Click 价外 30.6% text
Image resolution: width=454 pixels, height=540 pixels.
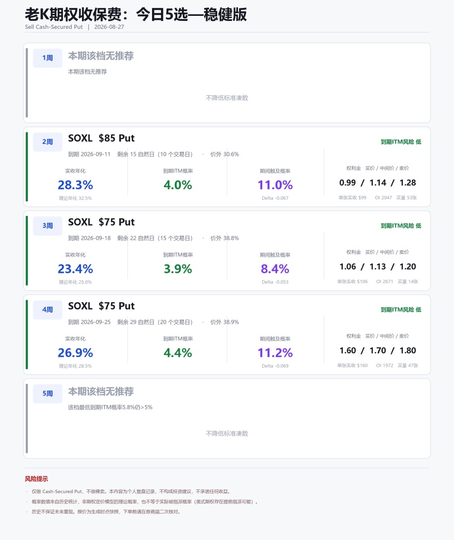(x=225, y=154)
